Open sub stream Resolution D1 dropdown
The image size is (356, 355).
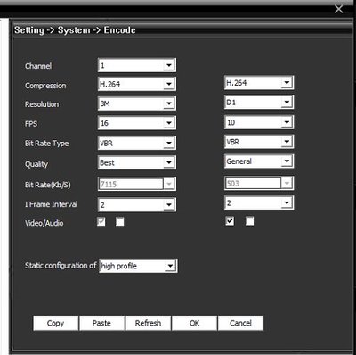[x=259, y=103]
